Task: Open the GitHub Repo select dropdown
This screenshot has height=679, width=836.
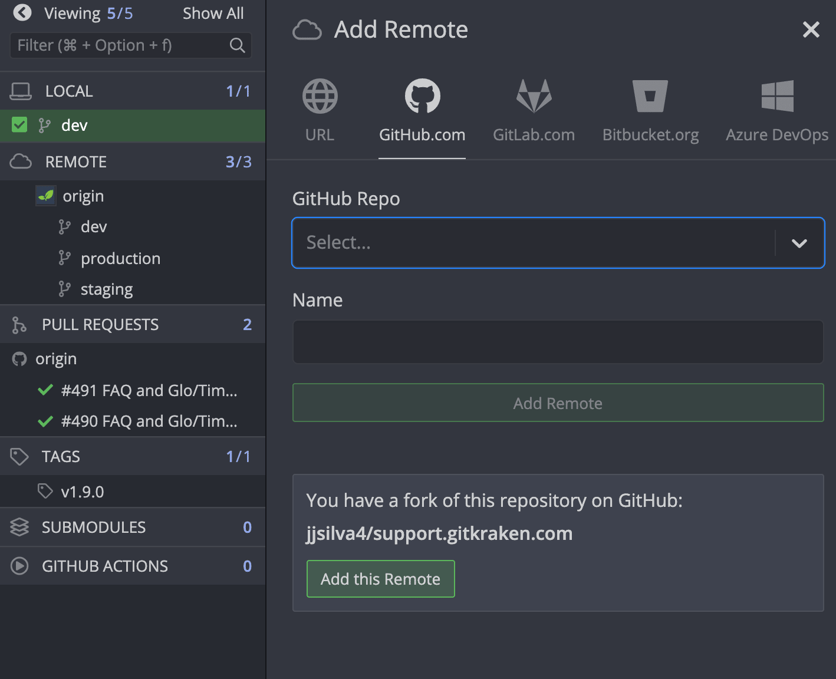Action: point(799,242)
